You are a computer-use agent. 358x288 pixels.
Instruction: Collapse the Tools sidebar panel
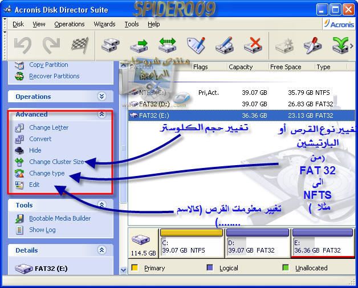pyautogui.click(x=101, y=205)
